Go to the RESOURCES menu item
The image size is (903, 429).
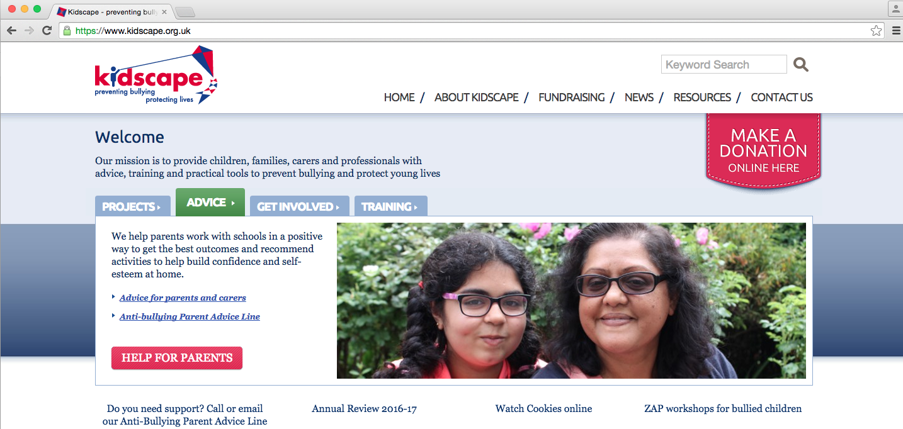702,97
